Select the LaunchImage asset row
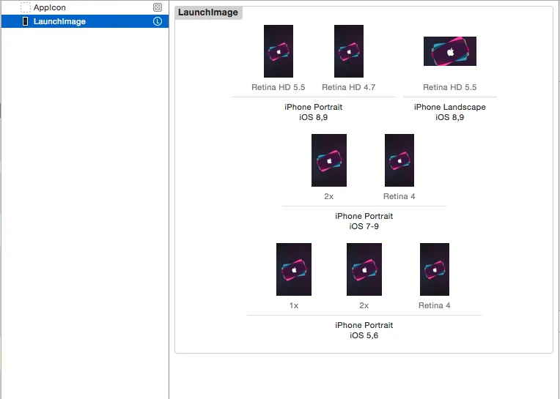Viewport: 560px width, 399px height. 85,21
